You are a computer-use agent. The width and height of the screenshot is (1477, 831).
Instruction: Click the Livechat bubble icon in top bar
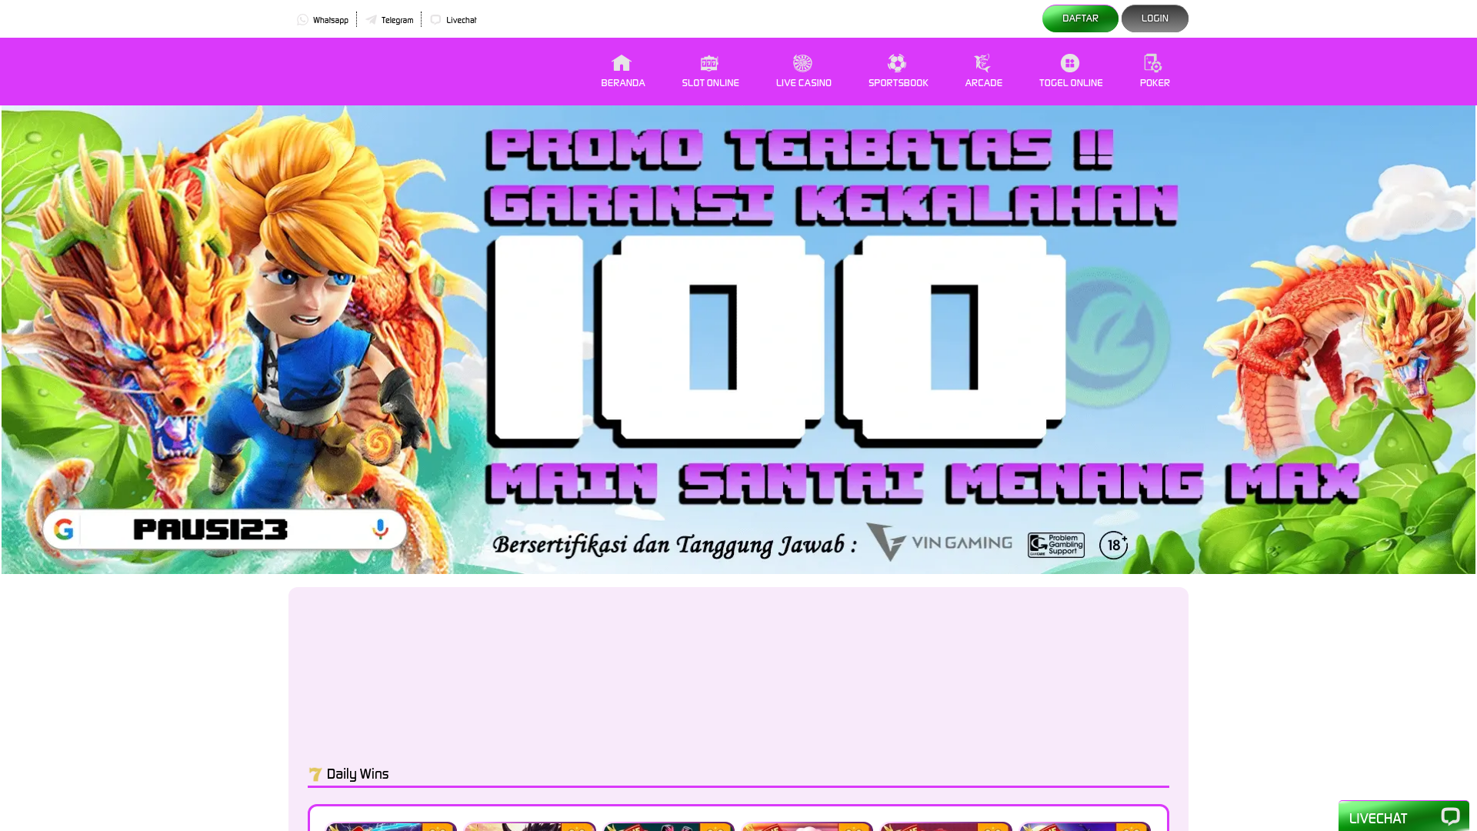point(435,20)
